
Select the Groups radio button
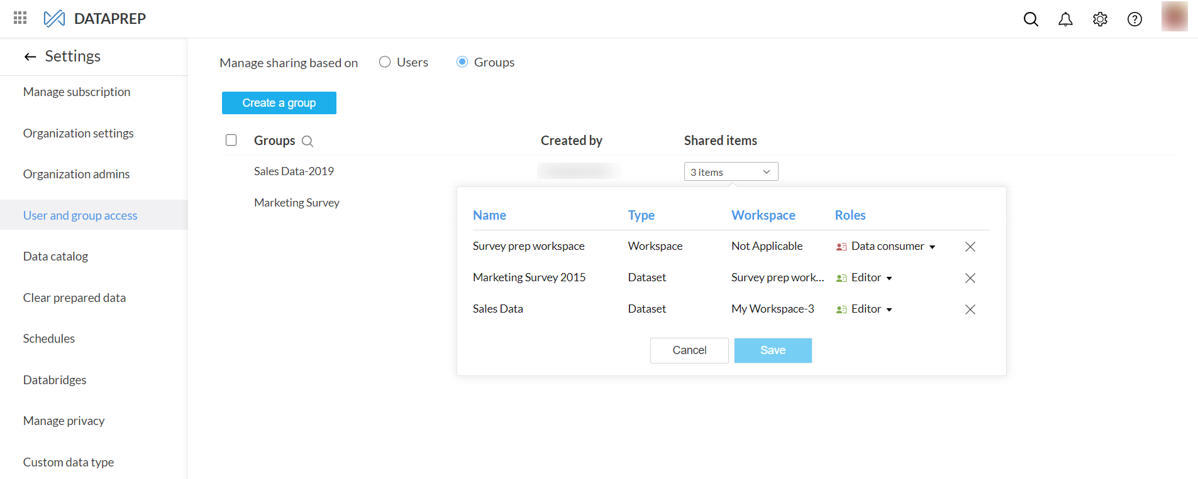click(462, 62)
